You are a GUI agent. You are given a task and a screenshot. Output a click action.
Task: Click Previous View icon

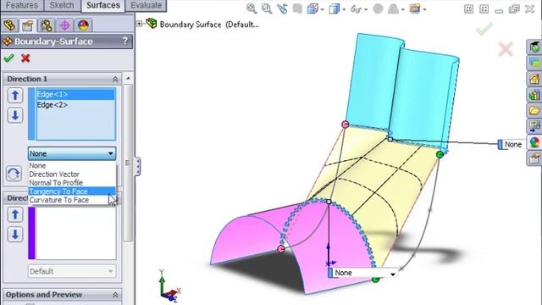tap(282, 8)
